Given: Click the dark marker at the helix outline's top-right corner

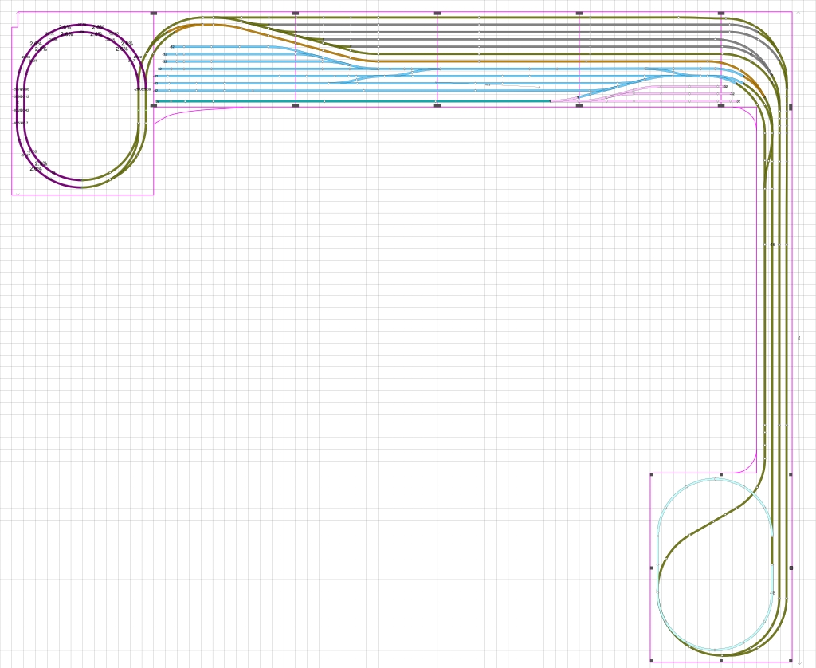Looking at the screenshot, I should pos(154,13).
